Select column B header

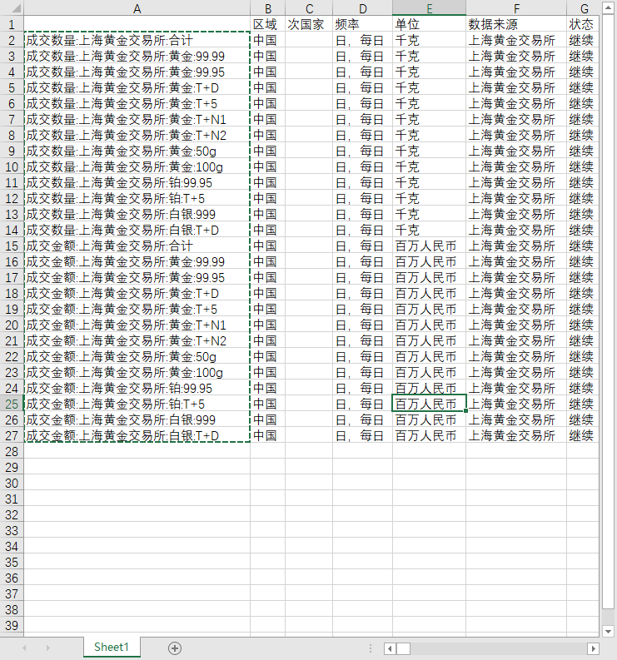point(268,8)
